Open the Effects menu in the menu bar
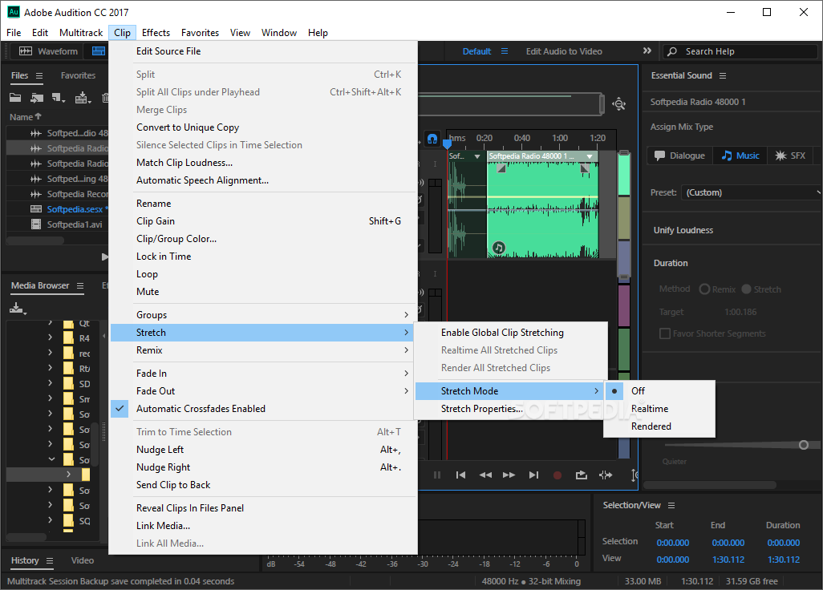 (156, 33)
